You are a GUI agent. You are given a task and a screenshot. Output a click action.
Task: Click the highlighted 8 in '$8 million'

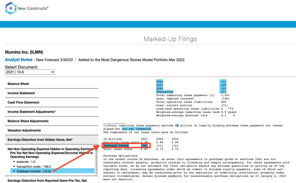pos(178,125)
